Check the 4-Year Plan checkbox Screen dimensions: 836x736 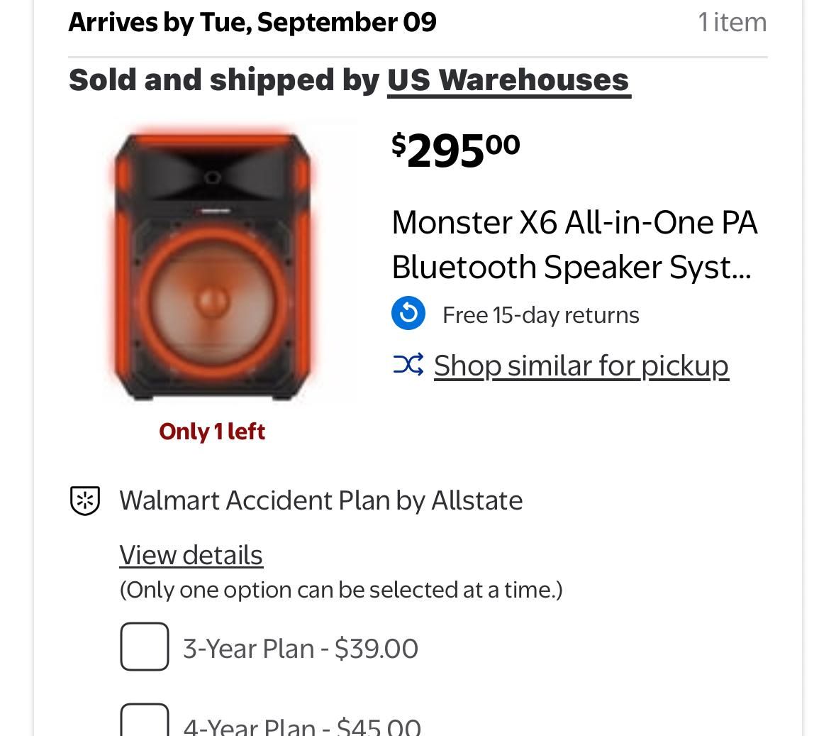point(145,720)
